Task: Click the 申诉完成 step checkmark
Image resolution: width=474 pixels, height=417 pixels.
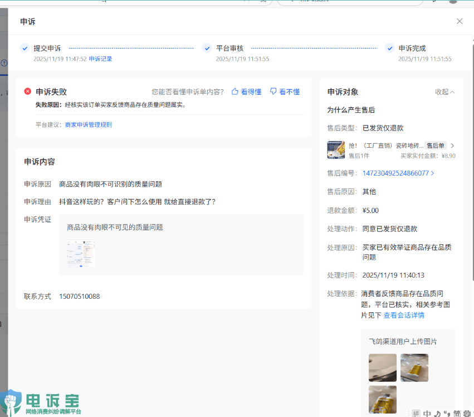Action: point(390,49)
